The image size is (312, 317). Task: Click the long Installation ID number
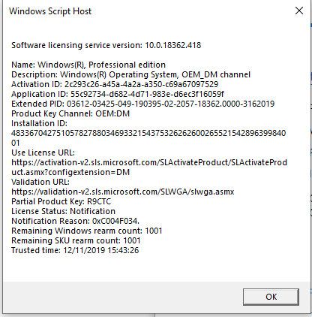pos(148,138)
